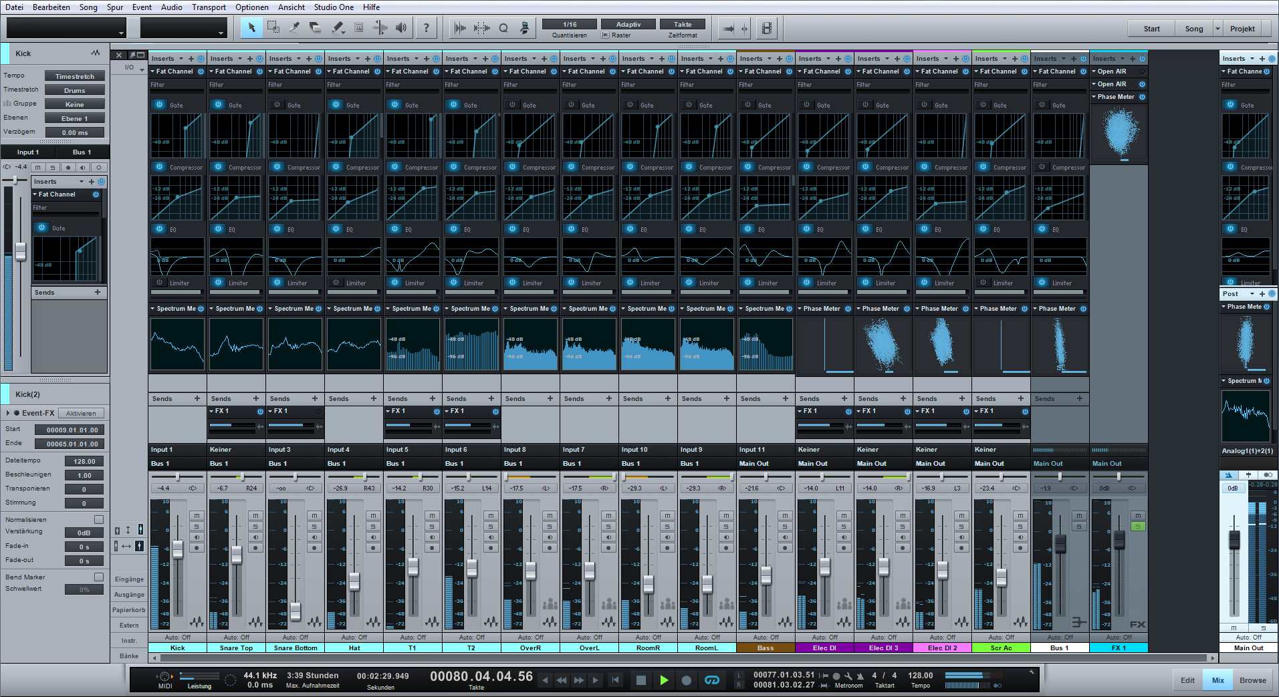
Task: Click the Start page button
Action: (x=1151, y=29)
